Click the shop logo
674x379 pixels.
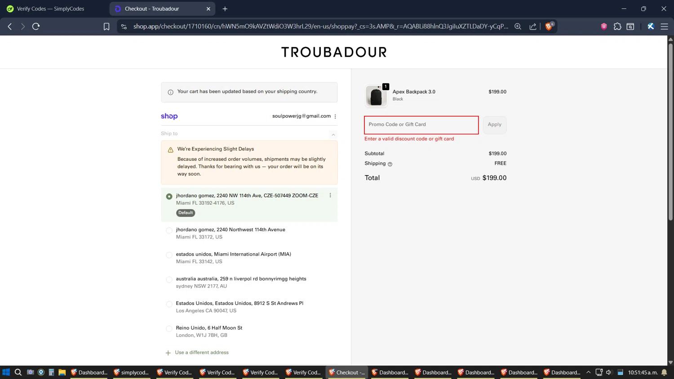[169, 116]
